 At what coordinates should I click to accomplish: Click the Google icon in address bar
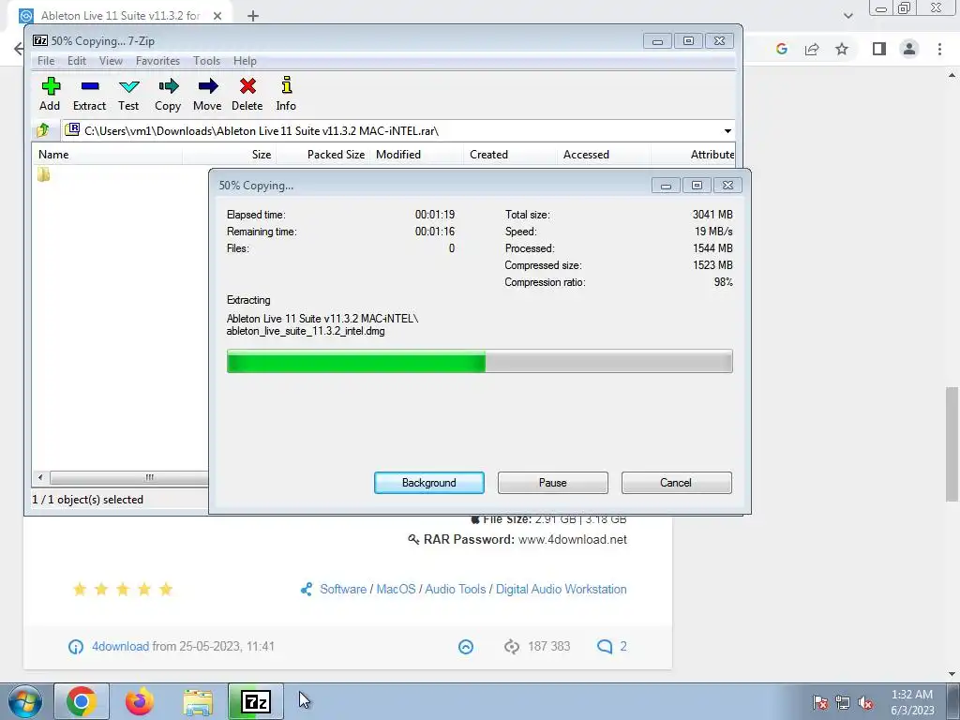[781, 49]
